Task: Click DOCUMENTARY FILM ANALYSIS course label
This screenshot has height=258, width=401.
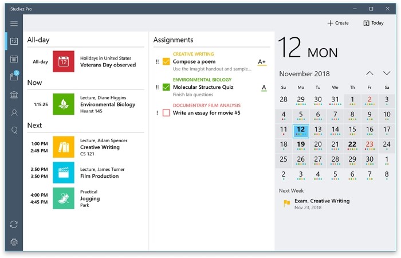Action: pyautogui.click(x=207, y=105)
